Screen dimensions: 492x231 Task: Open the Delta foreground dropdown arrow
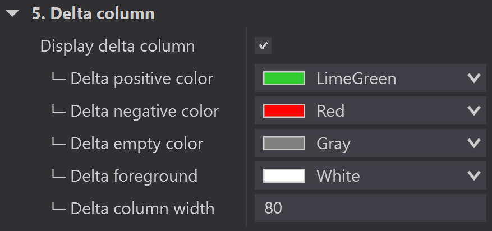[473, 176]
